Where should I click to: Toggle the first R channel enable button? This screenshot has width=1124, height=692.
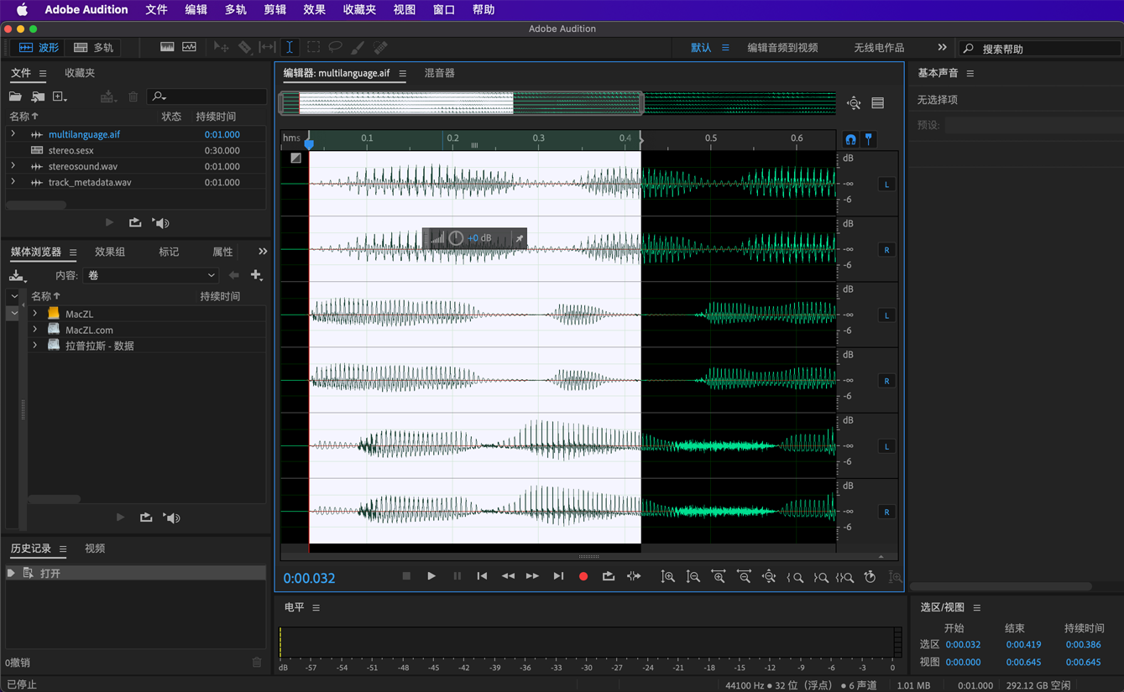(886, 250)
